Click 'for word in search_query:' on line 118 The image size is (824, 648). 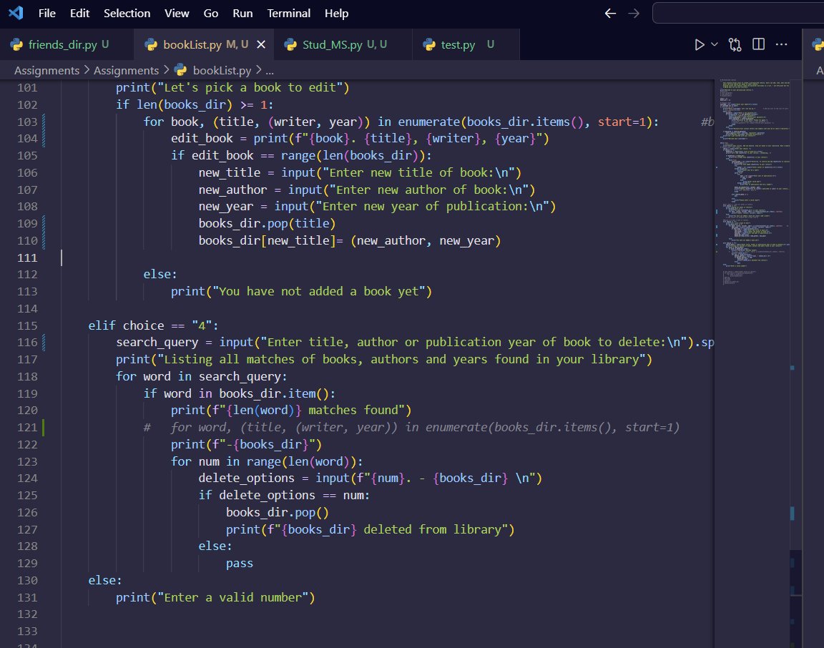(202, 377)
